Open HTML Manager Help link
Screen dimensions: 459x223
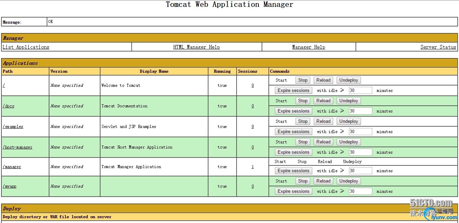point(197,47)
